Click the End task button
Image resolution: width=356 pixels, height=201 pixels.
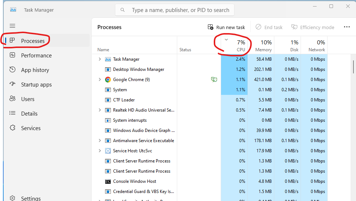pos(269,27)
